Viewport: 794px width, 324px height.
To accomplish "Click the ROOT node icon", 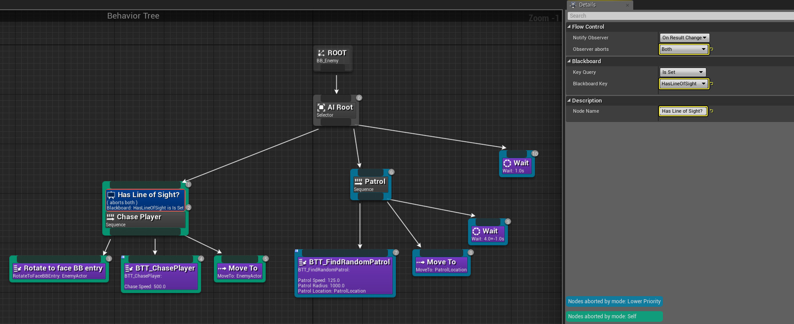I will click(321, 53).
